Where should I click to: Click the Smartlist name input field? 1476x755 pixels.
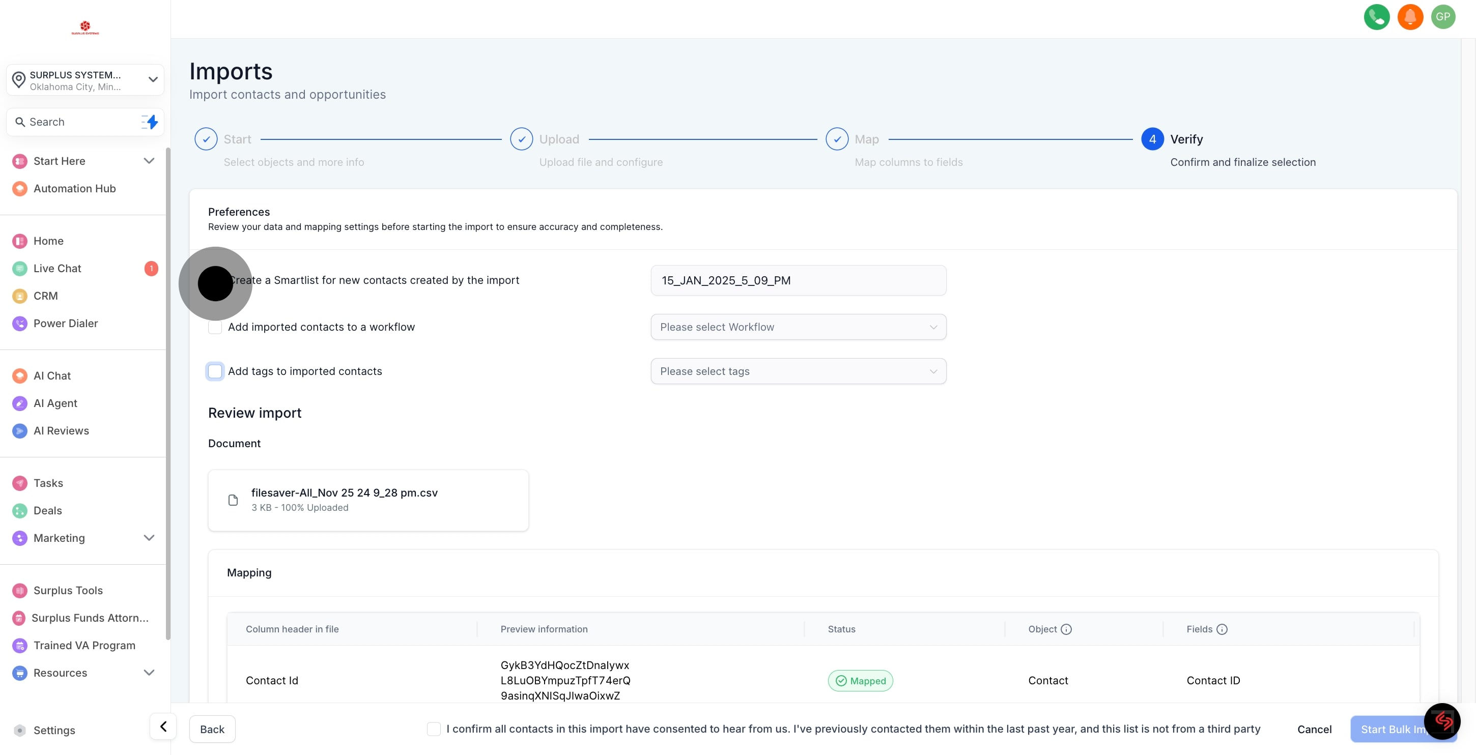point(798,280)
